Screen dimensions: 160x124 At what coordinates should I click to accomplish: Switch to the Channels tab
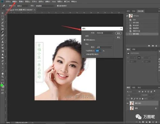pyautogui.click(x=134, y=88)
